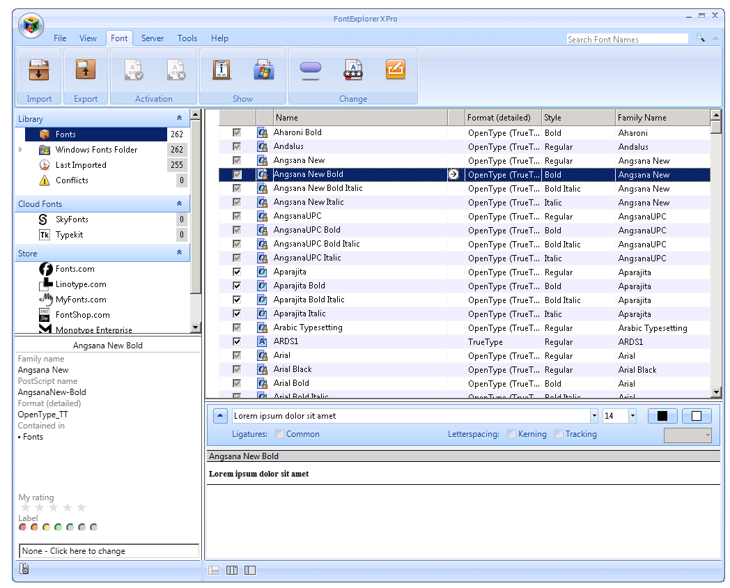The width and height of the screenshot is (730, 588).
Task: Uncheck the Aparajita font checkbox
Action: [x=237, y=272]
